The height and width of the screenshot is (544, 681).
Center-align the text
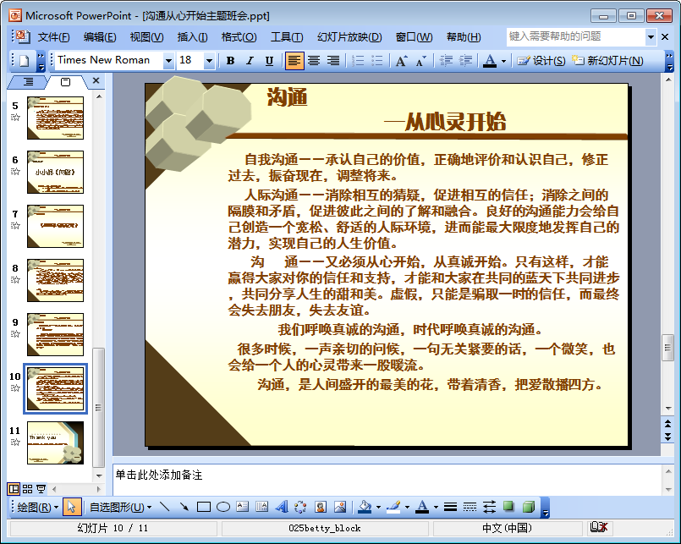tap(314, 60)
